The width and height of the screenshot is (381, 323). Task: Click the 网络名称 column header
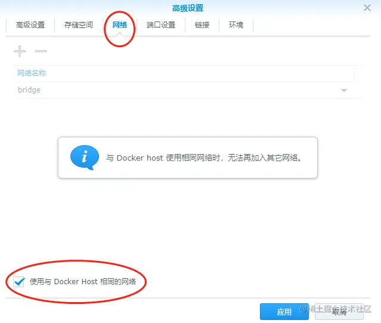[x=183, y=73]
